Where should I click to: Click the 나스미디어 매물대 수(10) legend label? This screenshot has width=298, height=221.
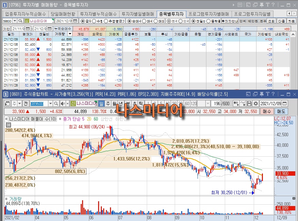(33, 119)
